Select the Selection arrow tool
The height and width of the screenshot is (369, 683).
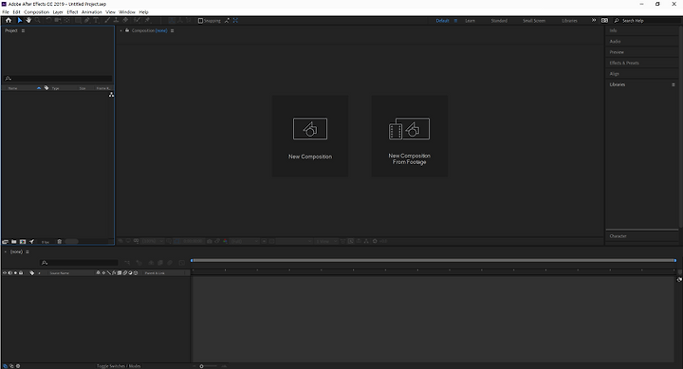[20, 21]
